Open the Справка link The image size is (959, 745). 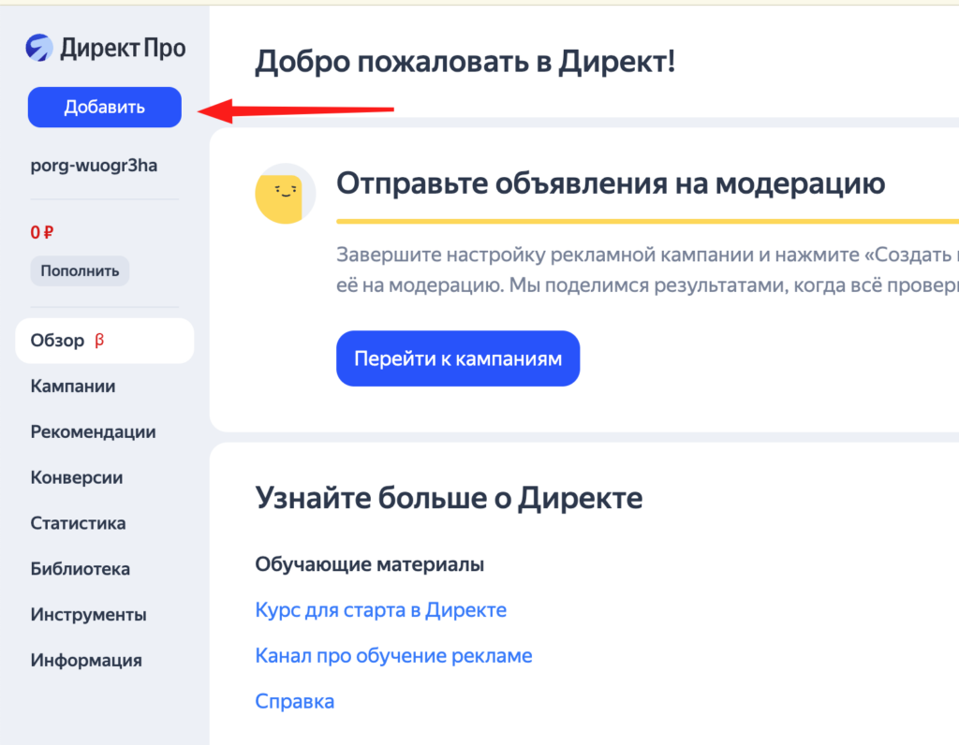295,701
